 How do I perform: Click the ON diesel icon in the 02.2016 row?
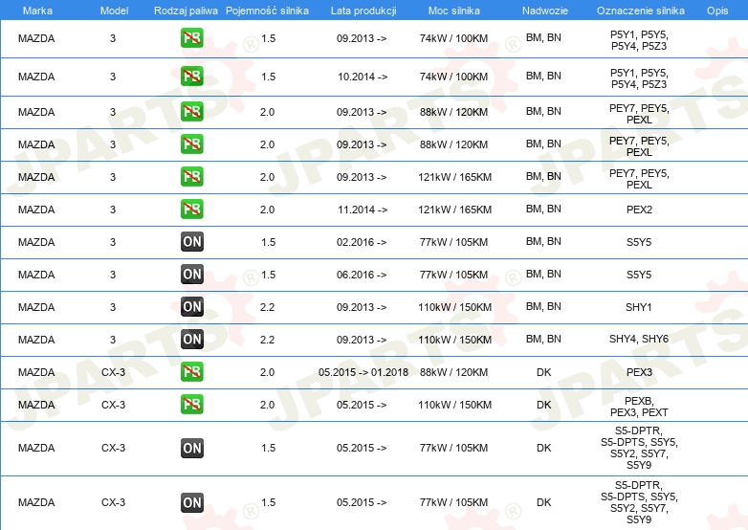tap(191, 241)
